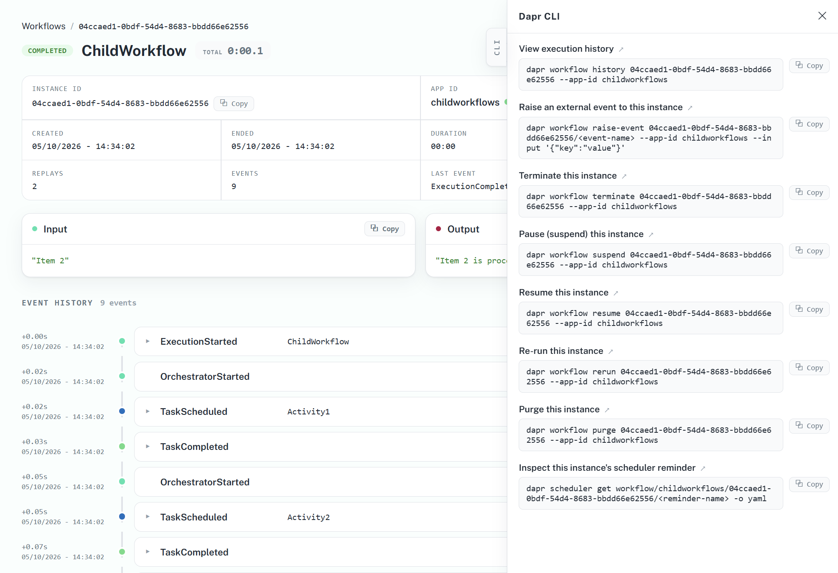Viewport: 838px width, 573px height.
Task: Copy the scheduler get command
Action: pos(809,484)
